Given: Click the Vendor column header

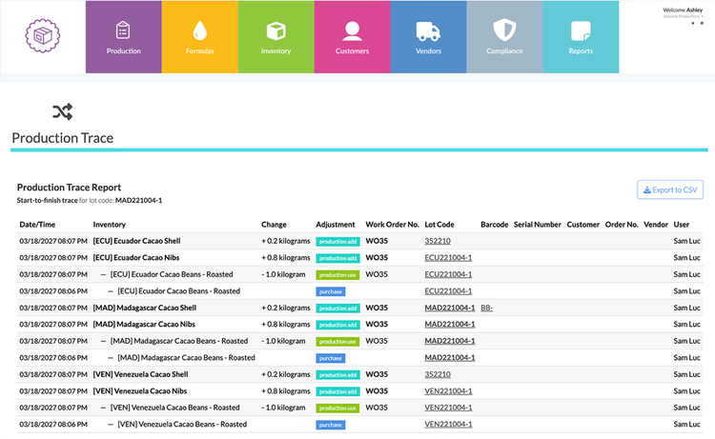Looking at the screenshot, I should click(x=656, y=225).
